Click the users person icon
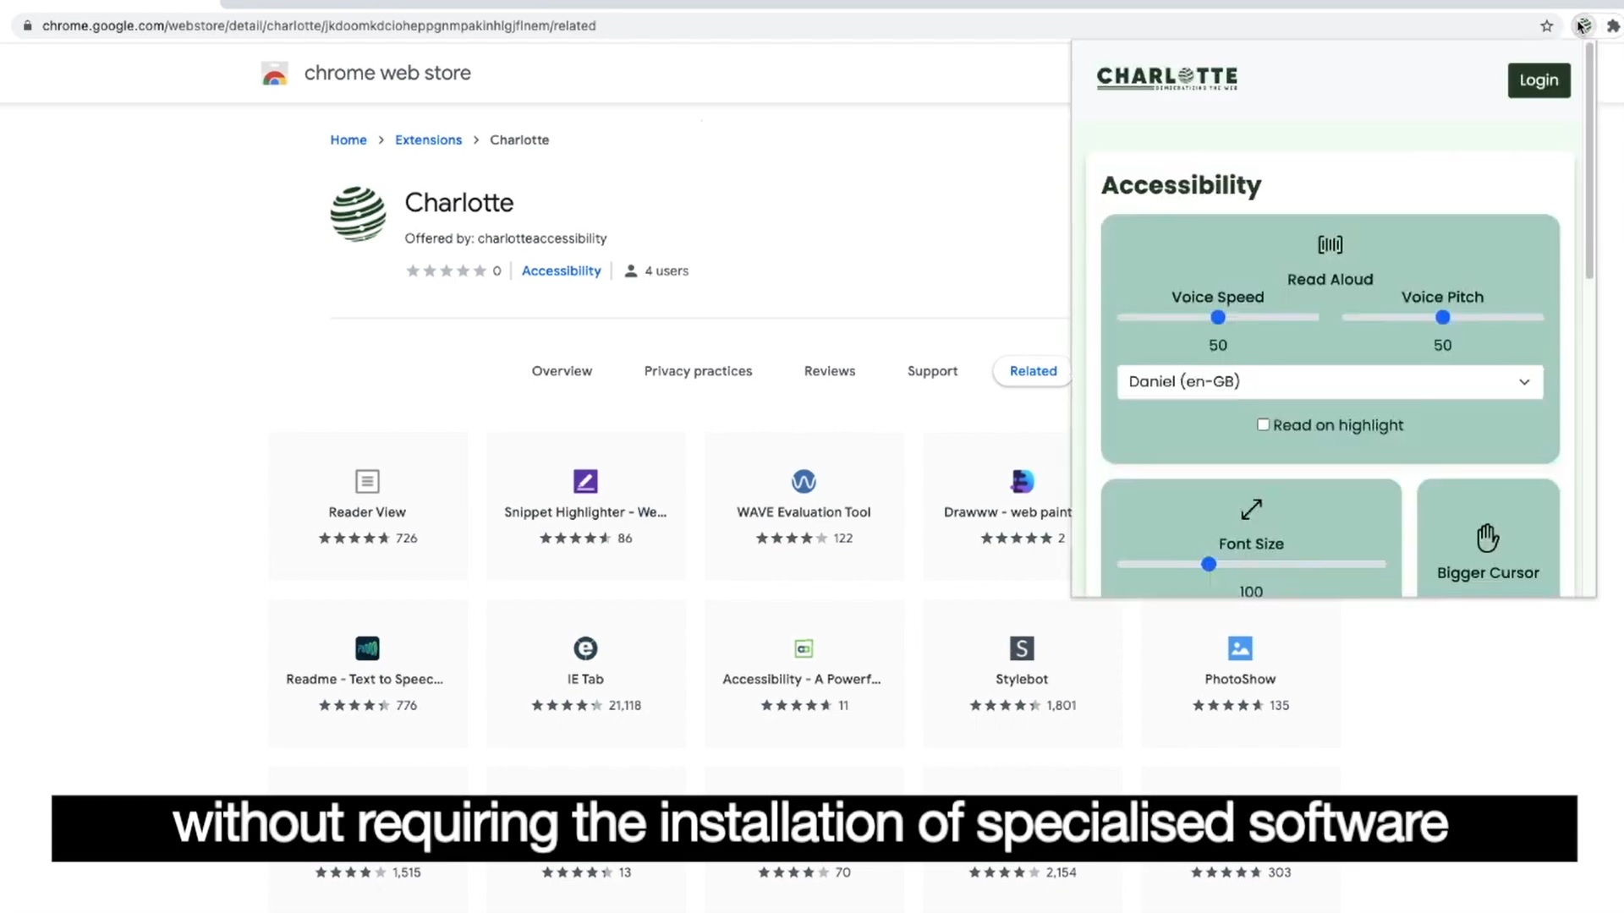The height and width of the screenshot is (913, 1624). (630, 271)
